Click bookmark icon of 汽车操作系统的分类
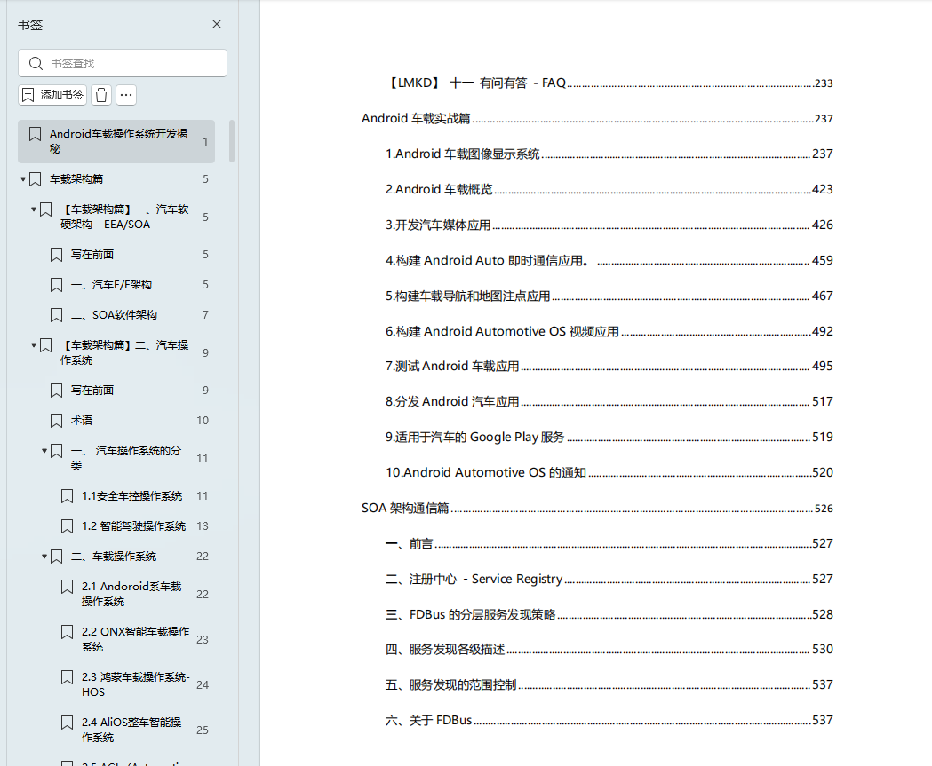Screen dimensions: 932x766 tap(57, 451)
